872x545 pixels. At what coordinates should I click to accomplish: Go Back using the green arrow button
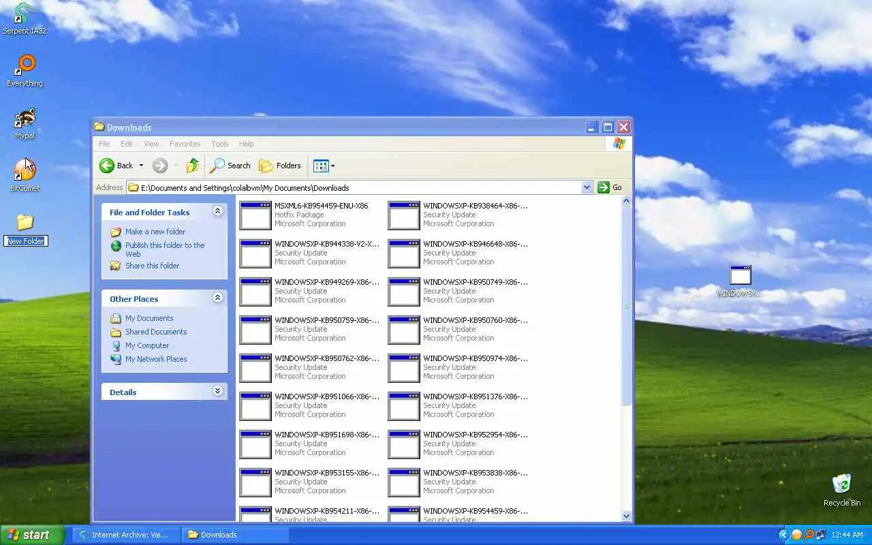pyautogui.click(x=116, y=166)
